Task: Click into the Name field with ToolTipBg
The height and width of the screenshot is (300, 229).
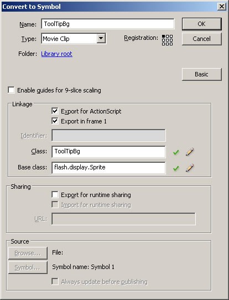Action: point(108,24)
